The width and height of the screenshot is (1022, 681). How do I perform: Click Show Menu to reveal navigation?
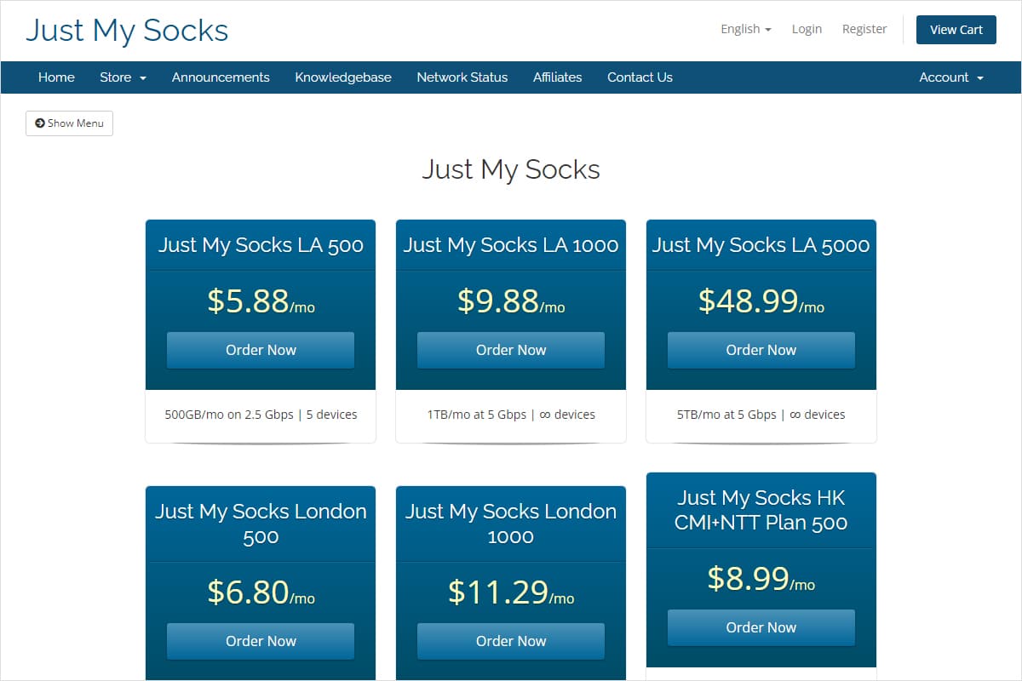[69, 123]
